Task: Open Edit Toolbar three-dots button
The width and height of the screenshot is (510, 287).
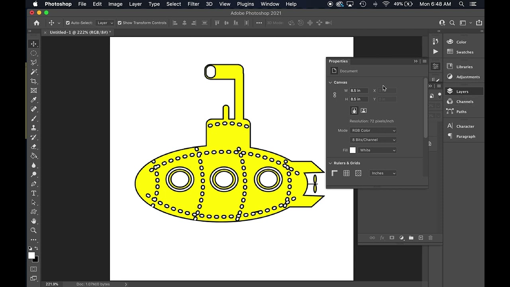Action: click(34, 240)
